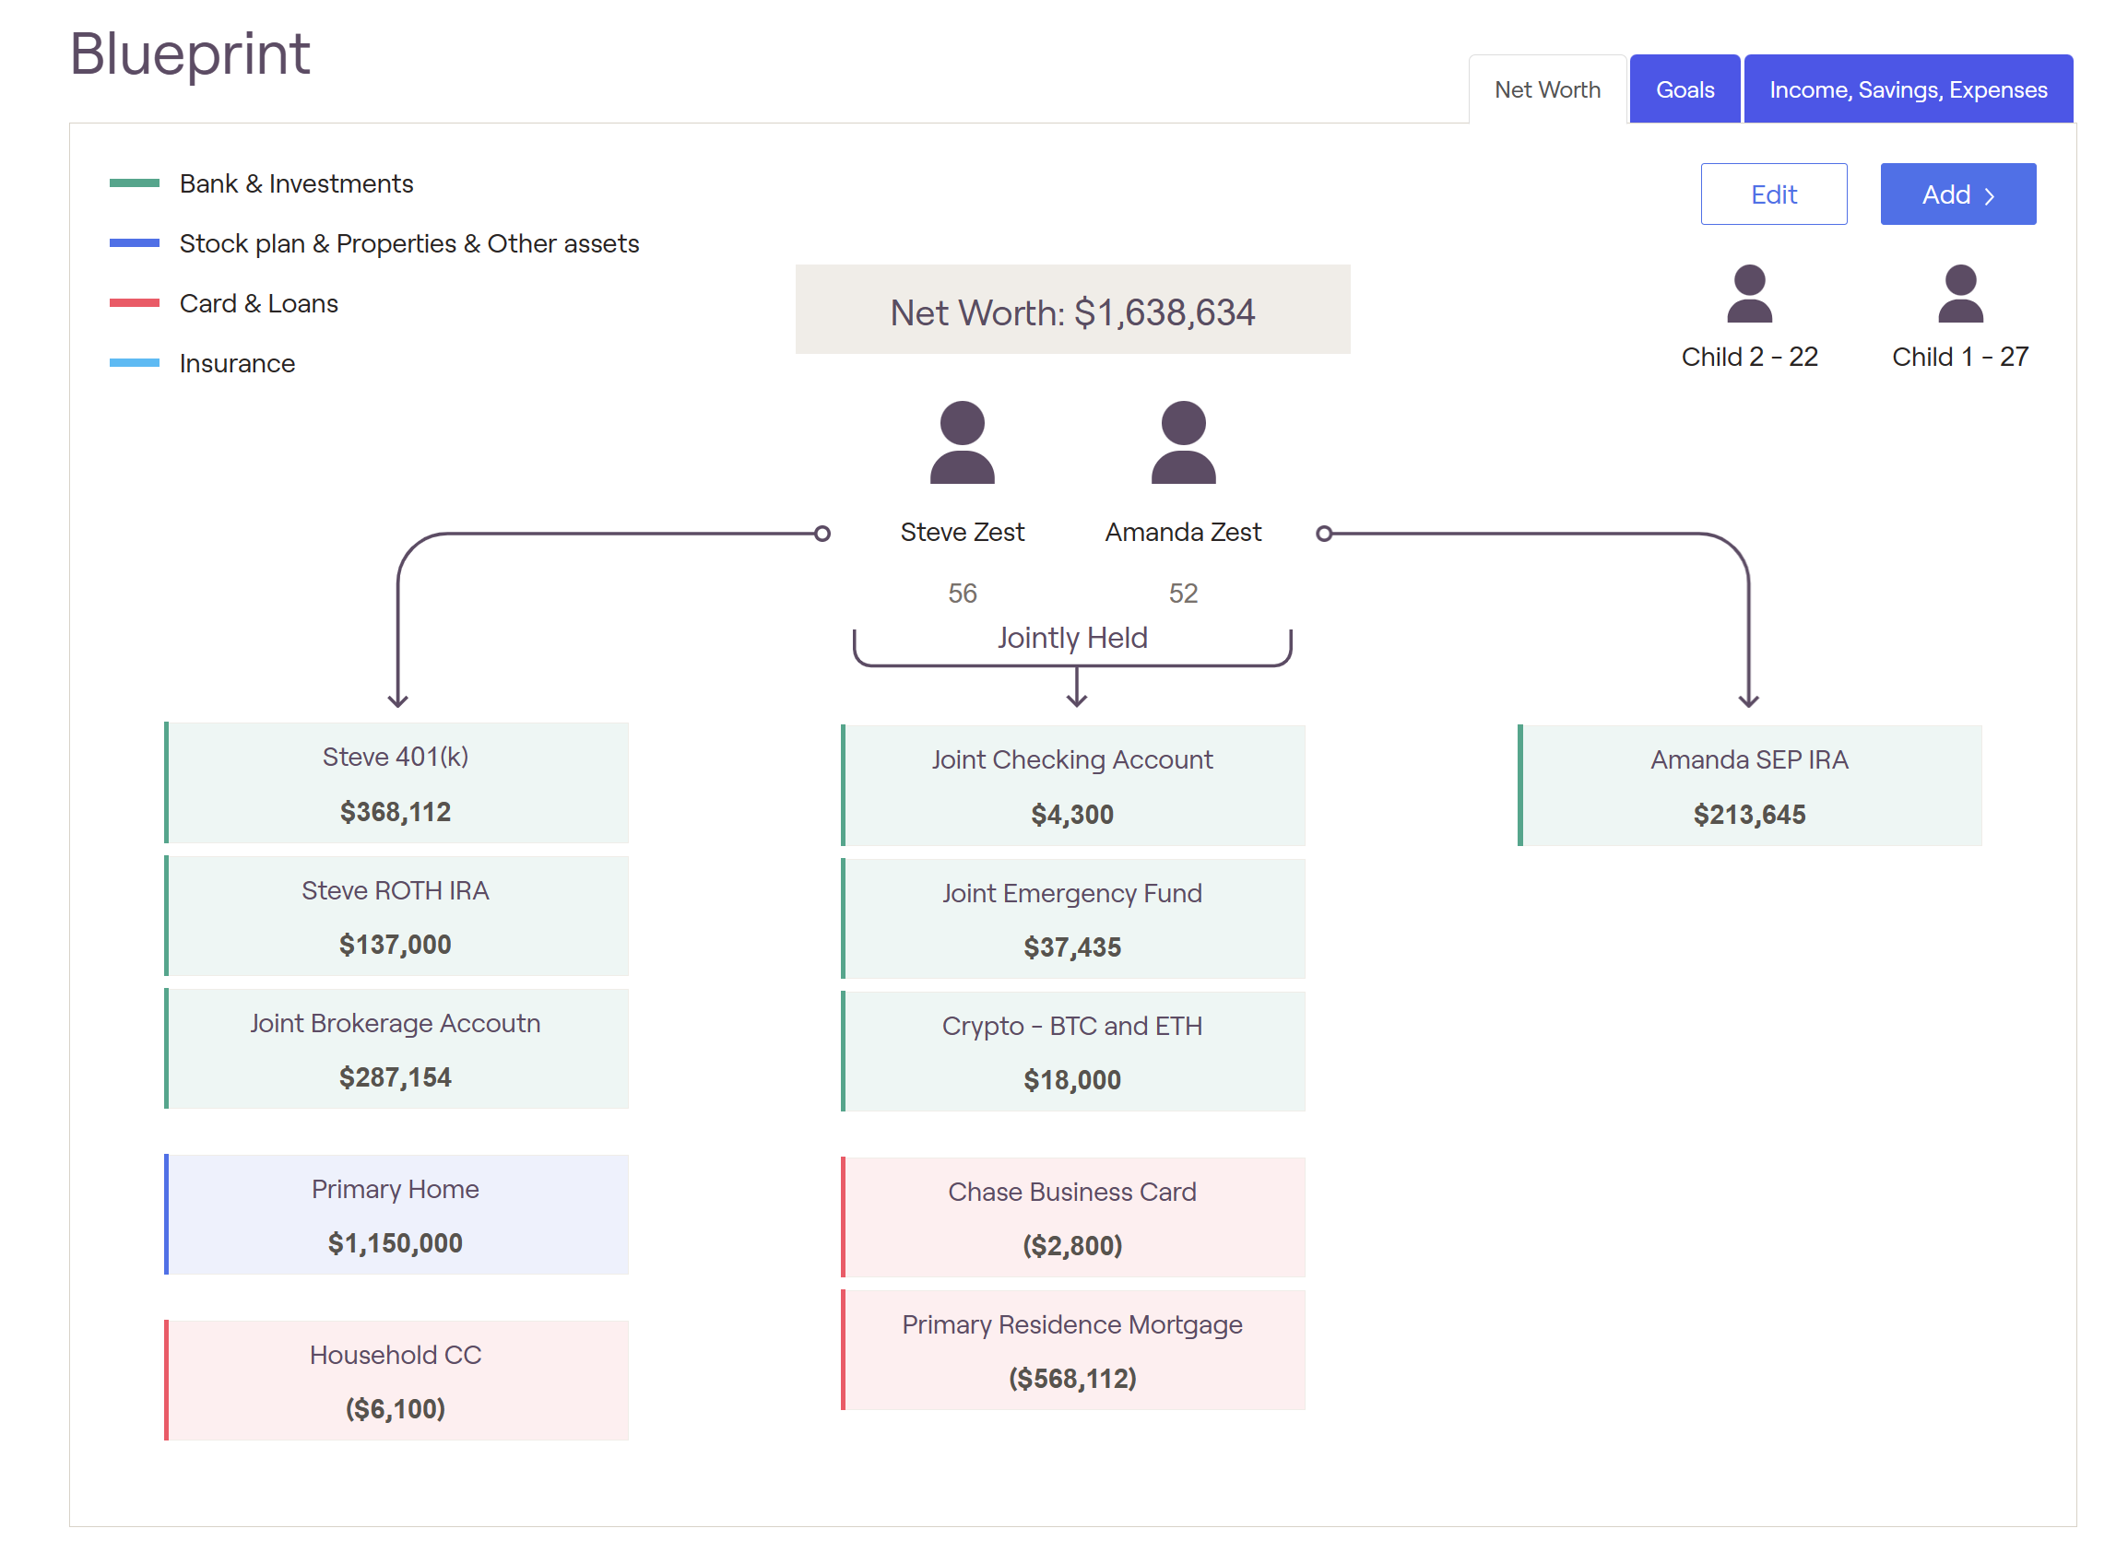Viewport: 2128px width, 1552px height.
Task: Select the Net Worth tab
Action: point(1546,89)
